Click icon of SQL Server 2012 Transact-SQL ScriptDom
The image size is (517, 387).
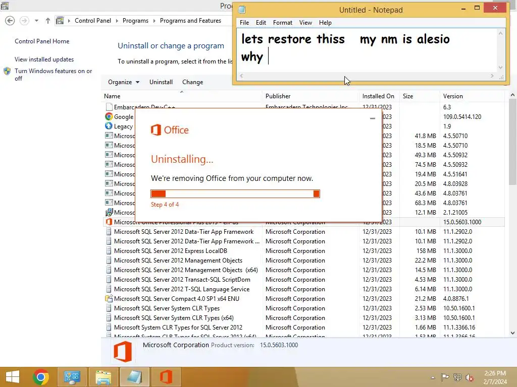tap(109, 279)
